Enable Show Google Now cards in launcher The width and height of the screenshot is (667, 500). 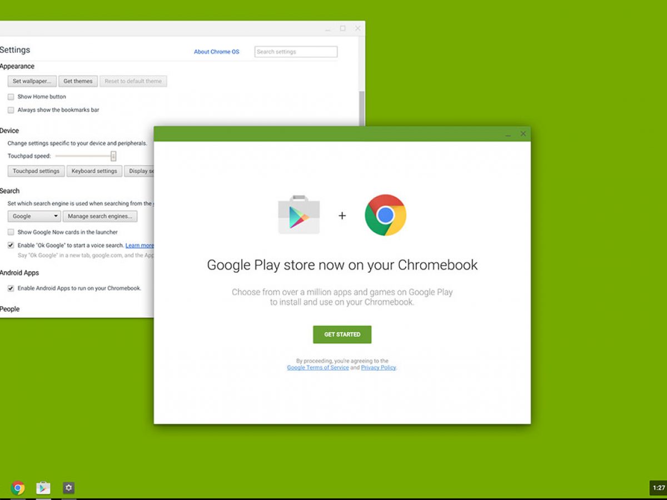coord(11,232)
